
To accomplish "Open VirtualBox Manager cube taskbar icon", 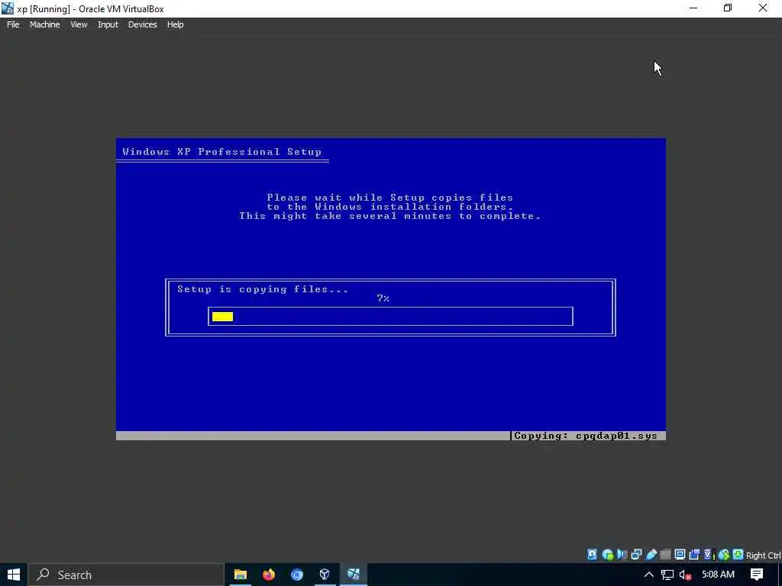I will [325, 575].
